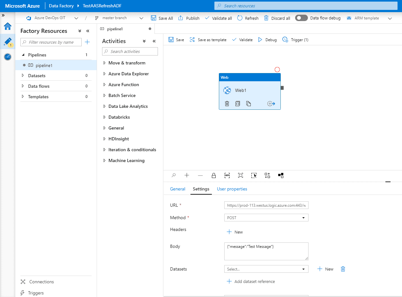Open the Home icon in left sidebar

tap(8, 26)
